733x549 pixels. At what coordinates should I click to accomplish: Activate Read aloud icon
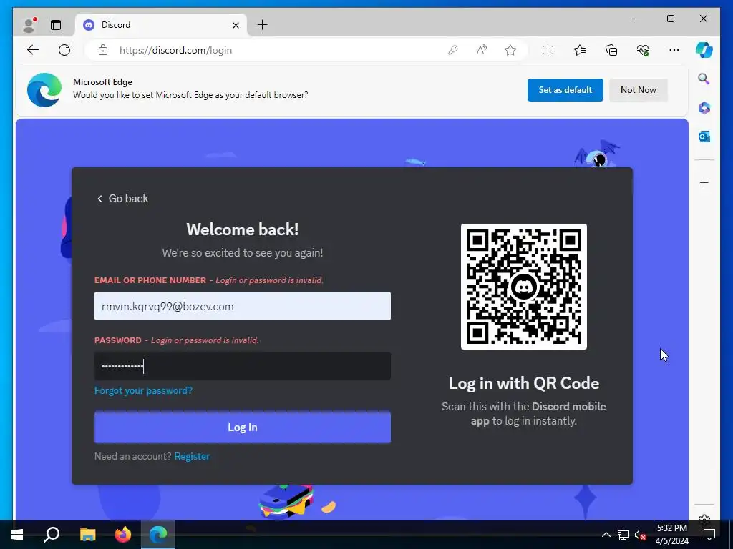482,50
